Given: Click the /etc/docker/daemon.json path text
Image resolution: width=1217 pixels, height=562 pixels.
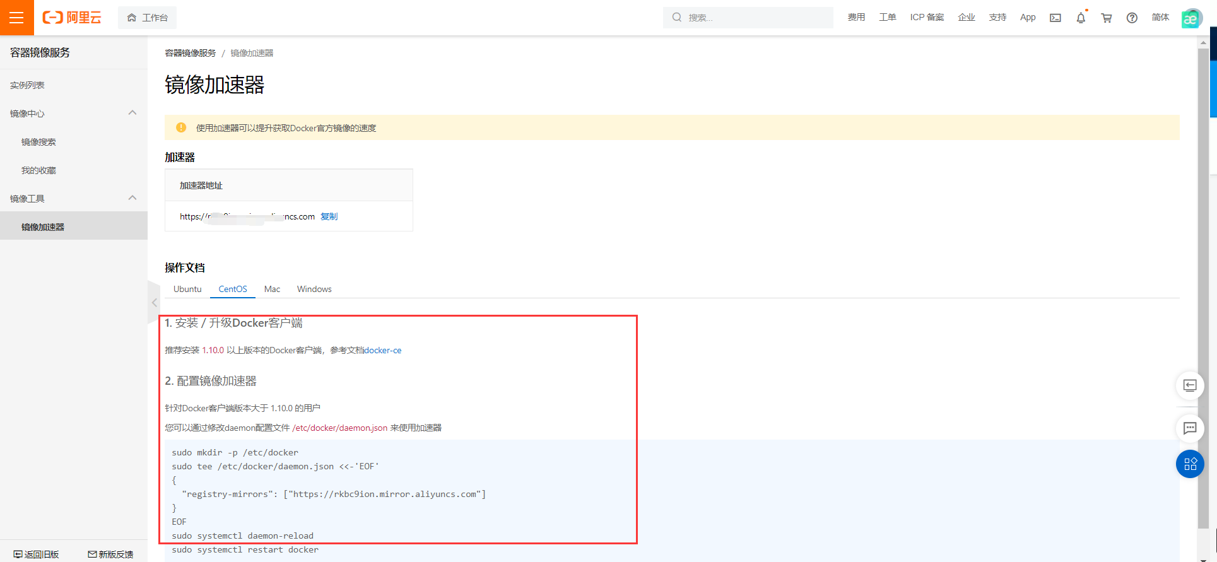Looking at the screenshot, I should (x=340, y=428).
